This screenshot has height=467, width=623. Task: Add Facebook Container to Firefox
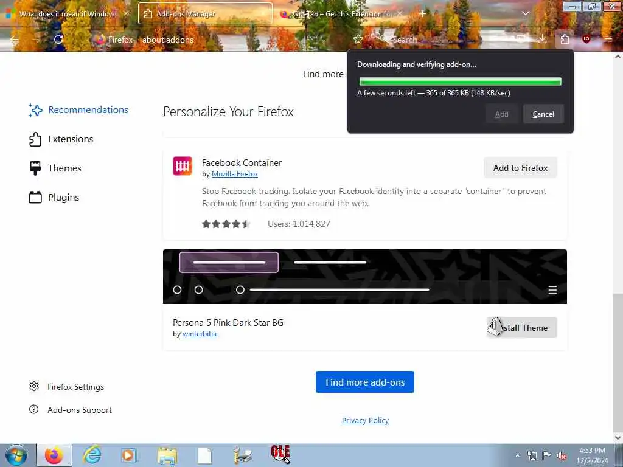tap(521, 168)
